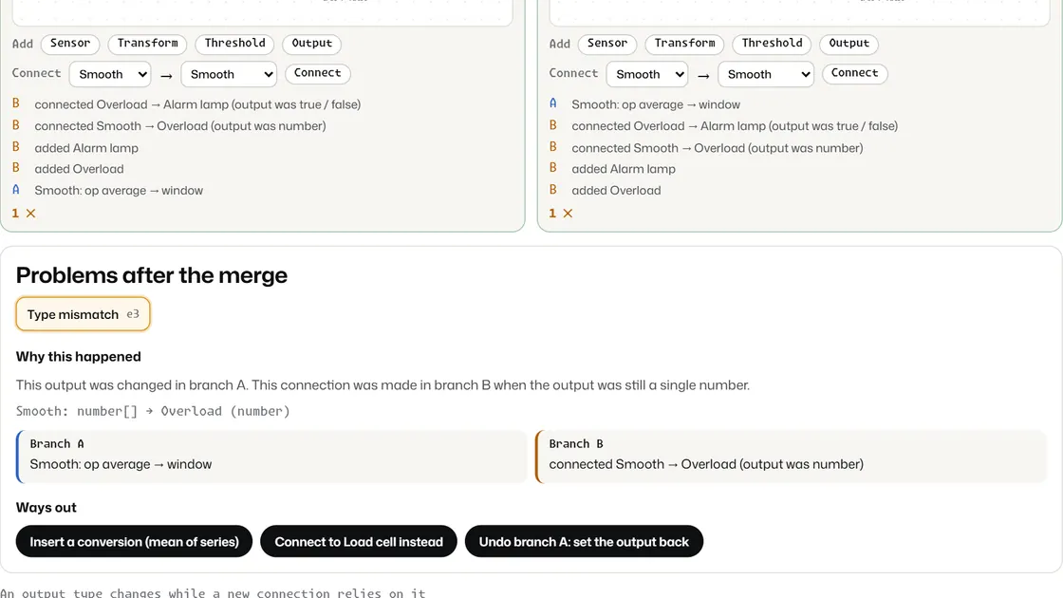The image size is (1063, 598).
Task: Click Connect button in right panel
Action: [854, 73]
